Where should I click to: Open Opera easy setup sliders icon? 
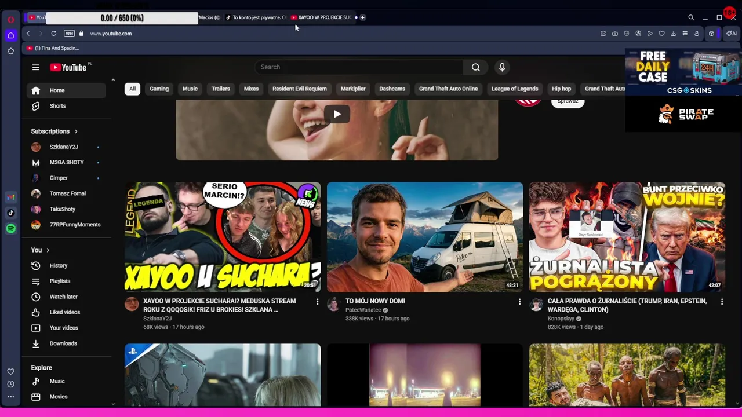point(685,34)
